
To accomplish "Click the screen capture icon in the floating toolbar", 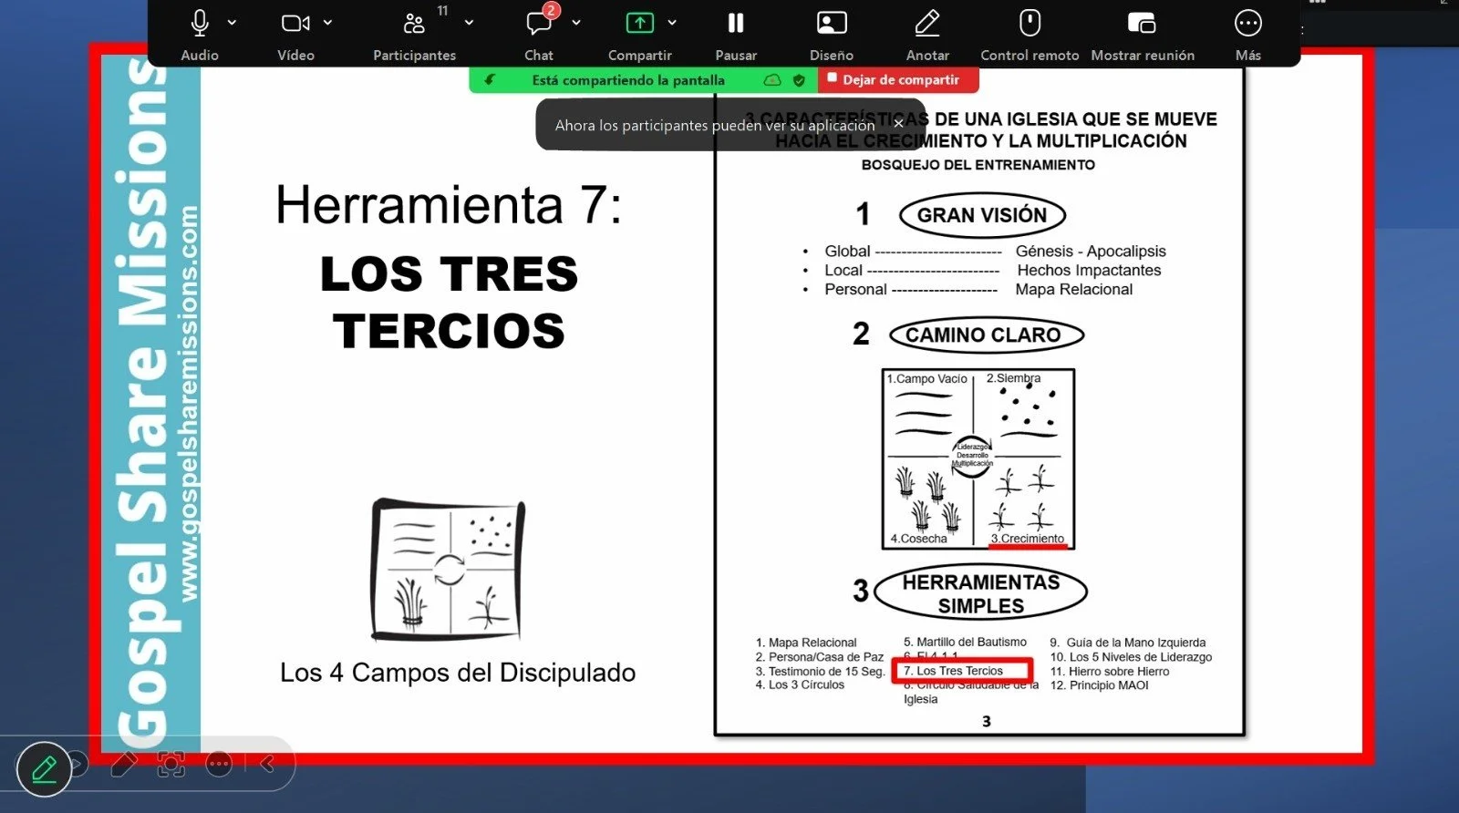I will click(171, 764).
